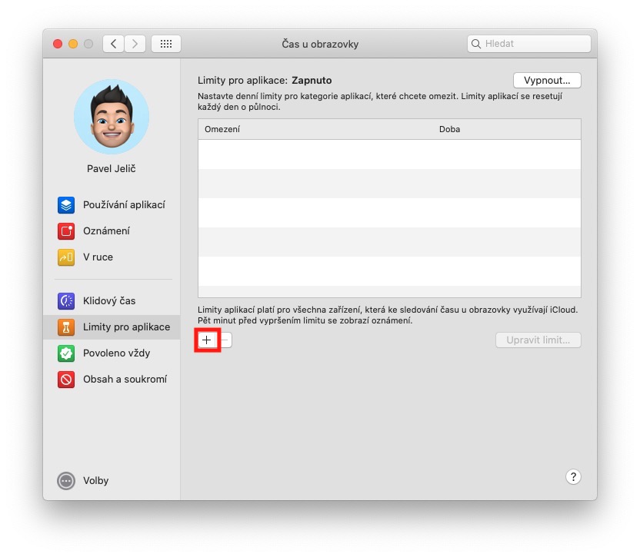
Task: Click the Limity pro aplikace label in sidebar
Action: pyautogui.click(x=126, y=327)
